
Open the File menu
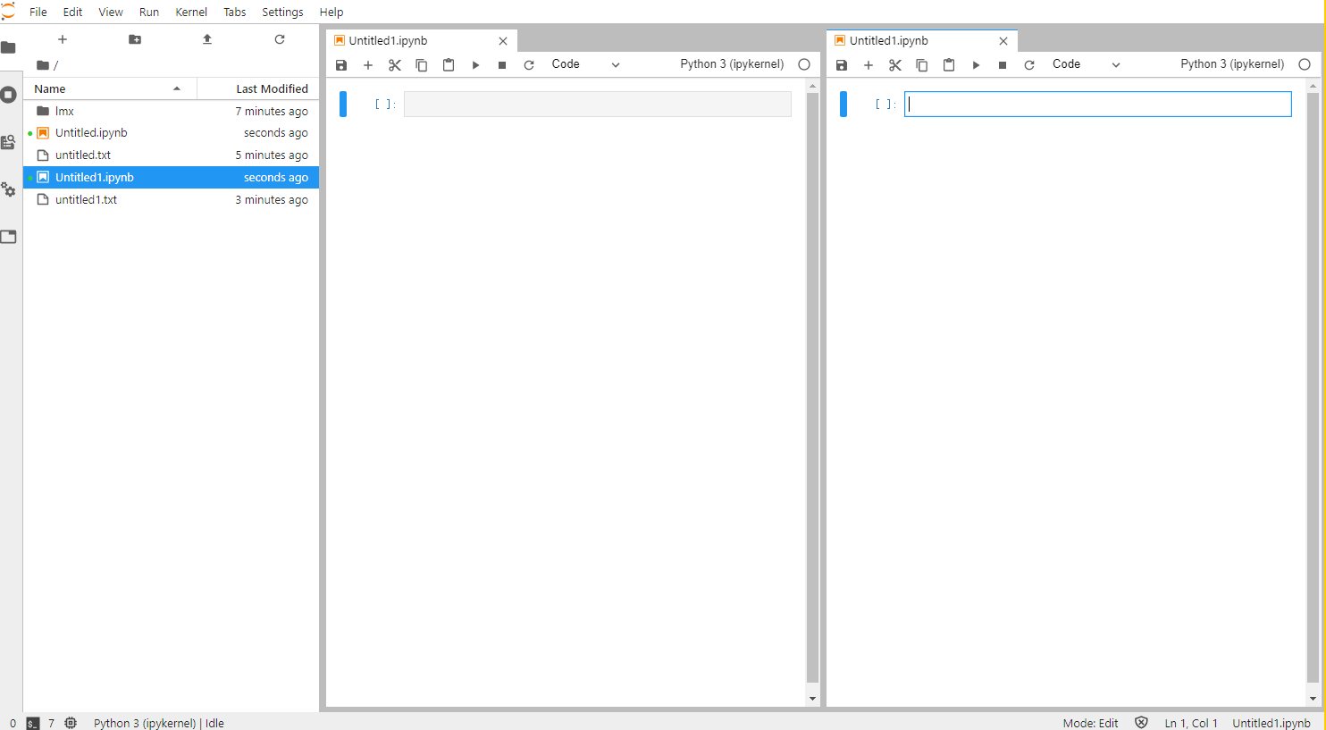point(38,12)
